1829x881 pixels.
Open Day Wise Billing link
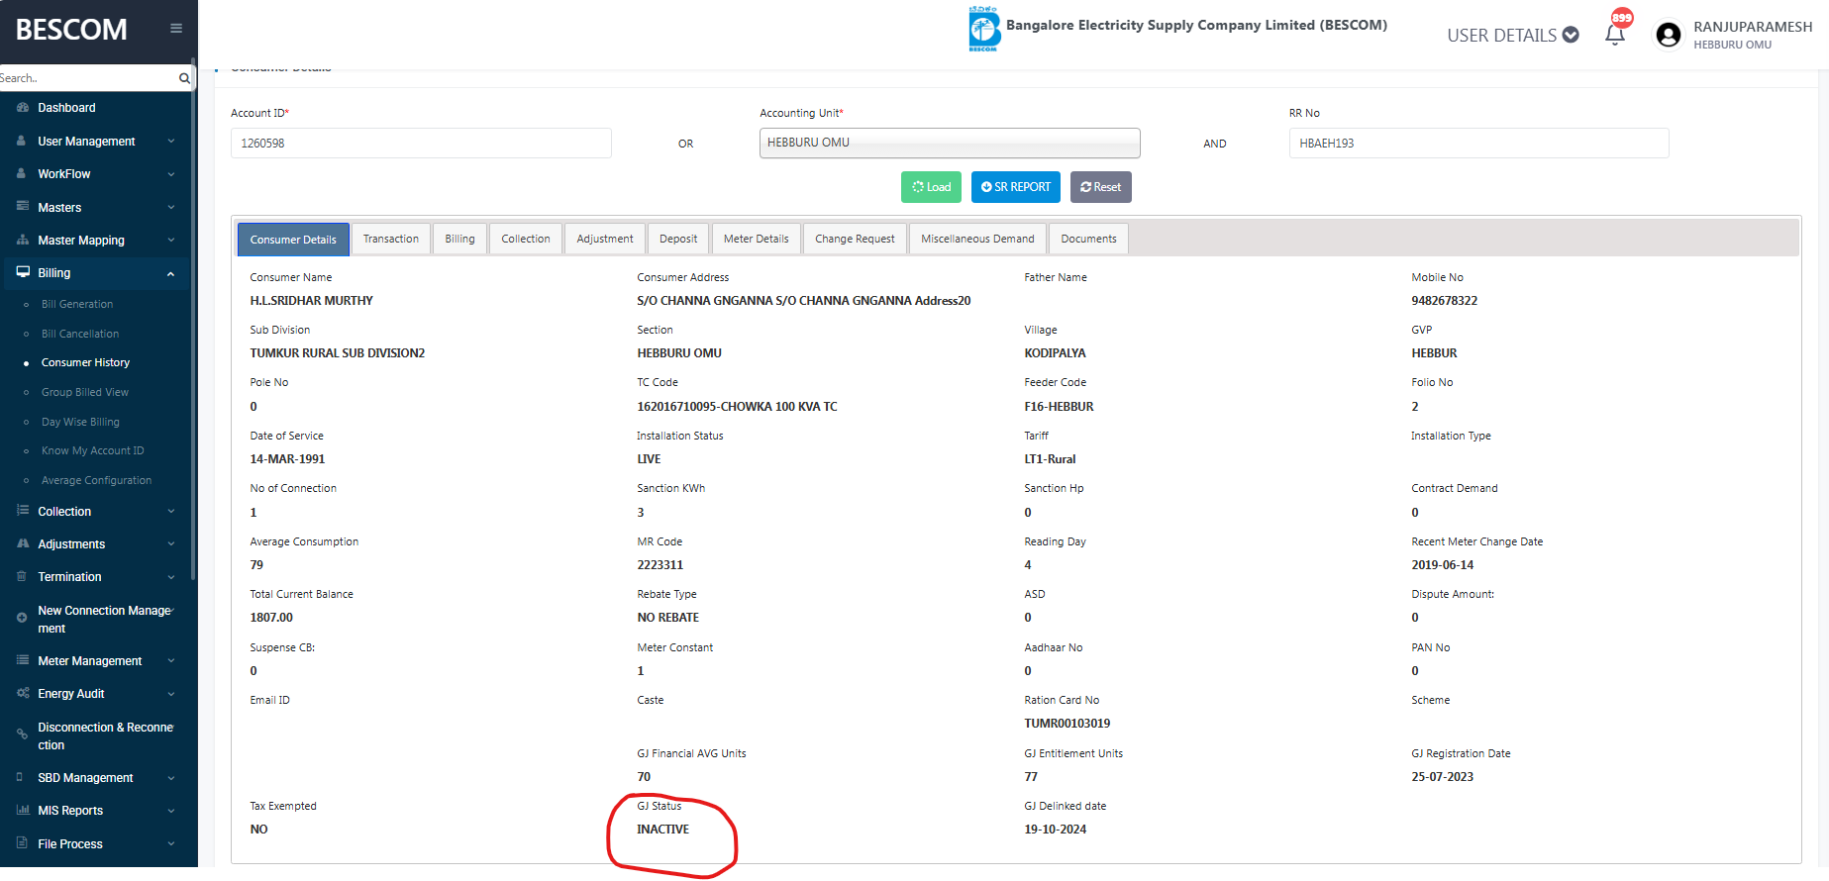80,422
